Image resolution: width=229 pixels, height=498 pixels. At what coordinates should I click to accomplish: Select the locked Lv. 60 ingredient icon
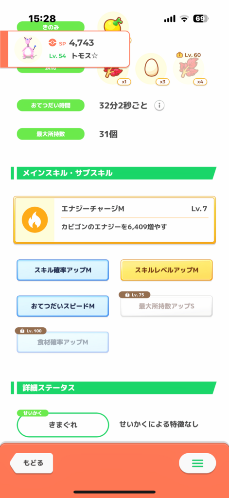click(189, 69)
